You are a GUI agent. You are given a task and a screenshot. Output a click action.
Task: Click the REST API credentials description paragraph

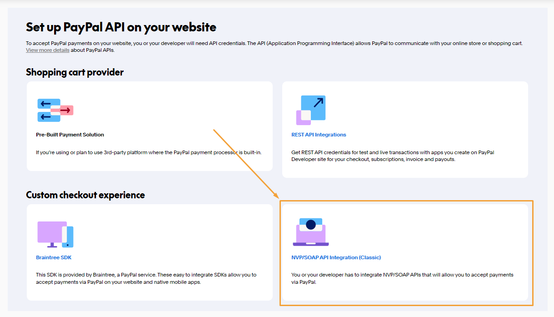pos(392,156)
